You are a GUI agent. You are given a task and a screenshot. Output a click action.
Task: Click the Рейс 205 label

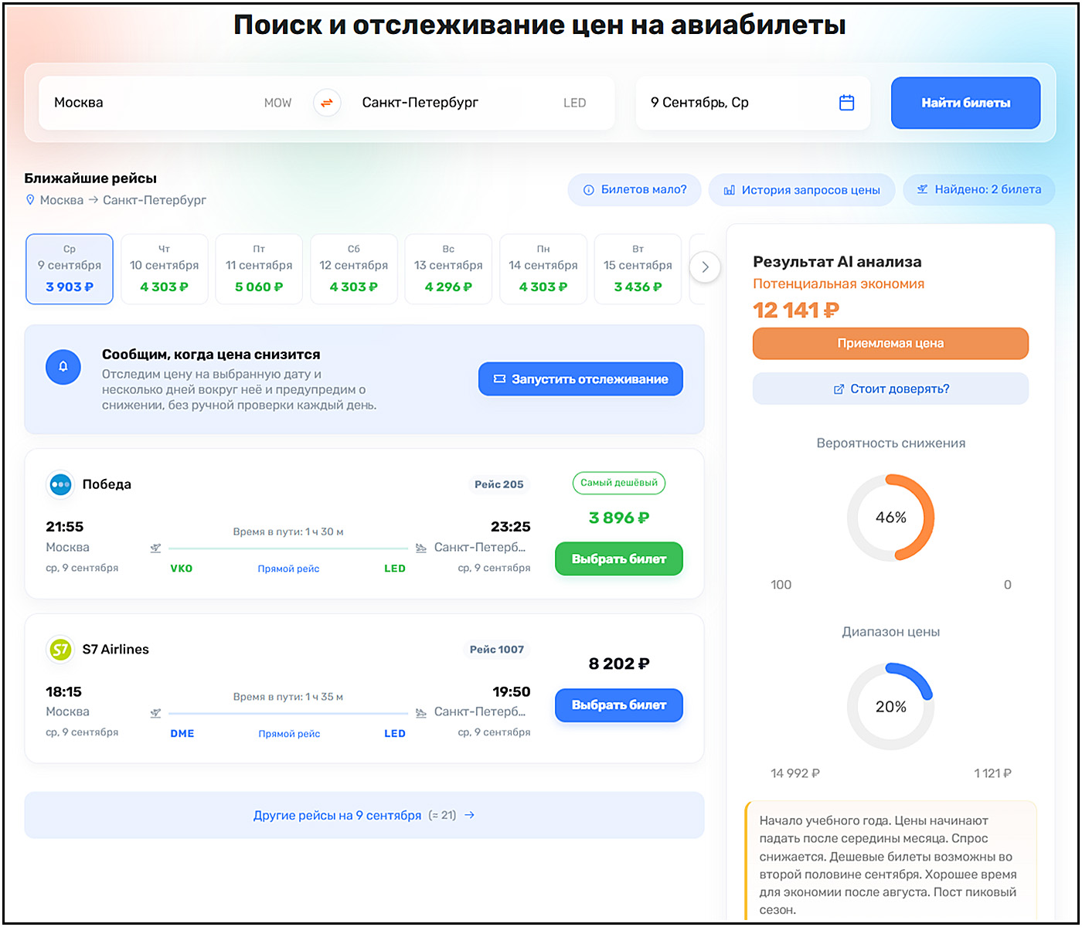point(499,484)
